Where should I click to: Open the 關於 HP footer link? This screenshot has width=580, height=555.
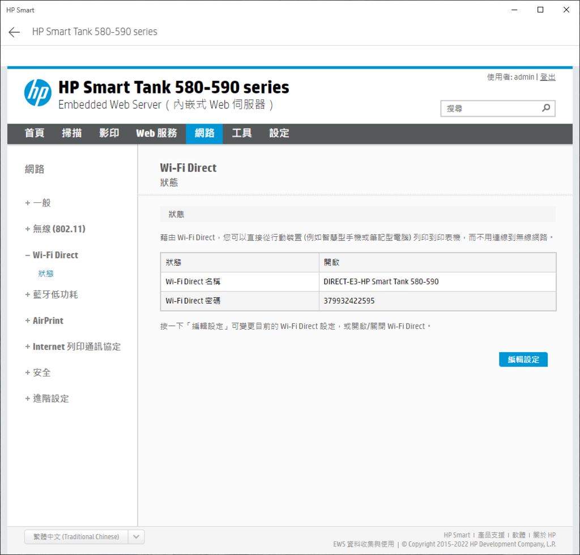pyautogui.click(x=544, y=535)
